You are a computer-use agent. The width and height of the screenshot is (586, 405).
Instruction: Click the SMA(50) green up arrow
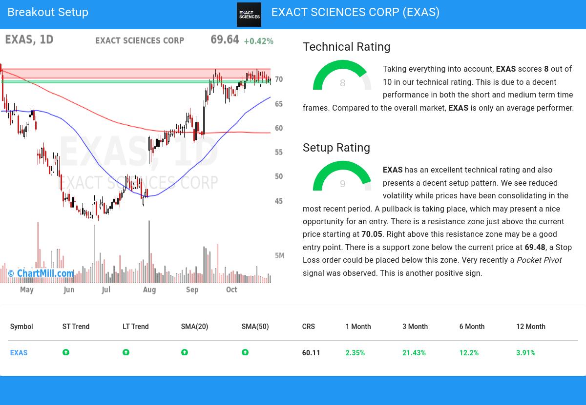(245, 352)
